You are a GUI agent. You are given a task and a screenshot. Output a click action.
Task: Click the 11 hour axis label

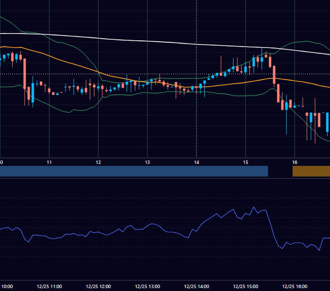(x=49, y=162)
